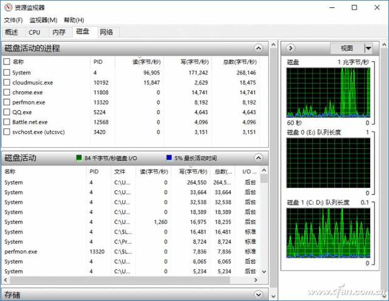Collapse the 磁盘活动 section
Image resolution: width=389 pixels, height=301 pixels.
(x=259, y=157)
